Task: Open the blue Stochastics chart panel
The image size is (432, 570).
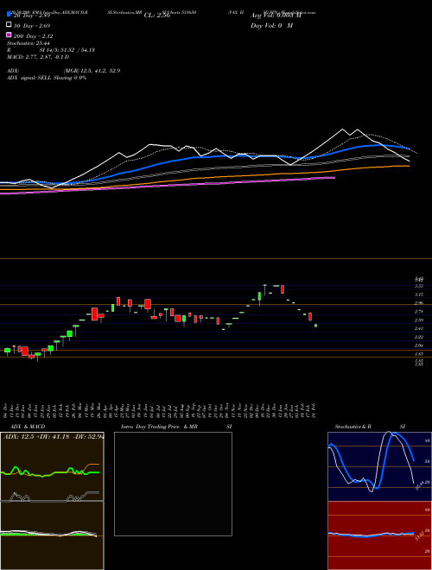Action: coord(379,466)
